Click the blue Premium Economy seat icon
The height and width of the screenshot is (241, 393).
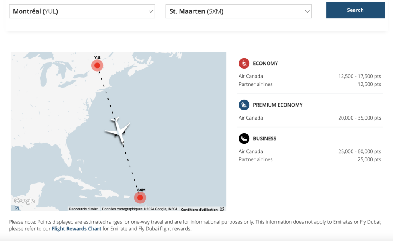(244, 105)
